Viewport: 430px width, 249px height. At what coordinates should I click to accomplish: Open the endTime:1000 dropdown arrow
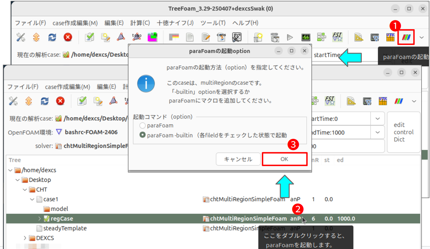(377, 133)
